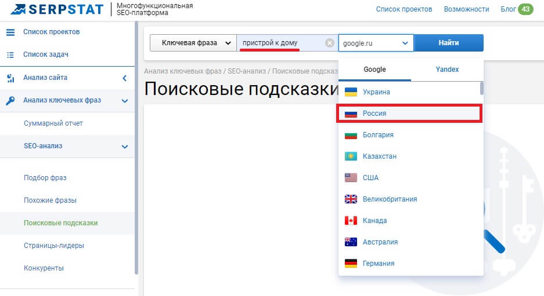Click the United Kingdom flag icon

tap(351, 199)
